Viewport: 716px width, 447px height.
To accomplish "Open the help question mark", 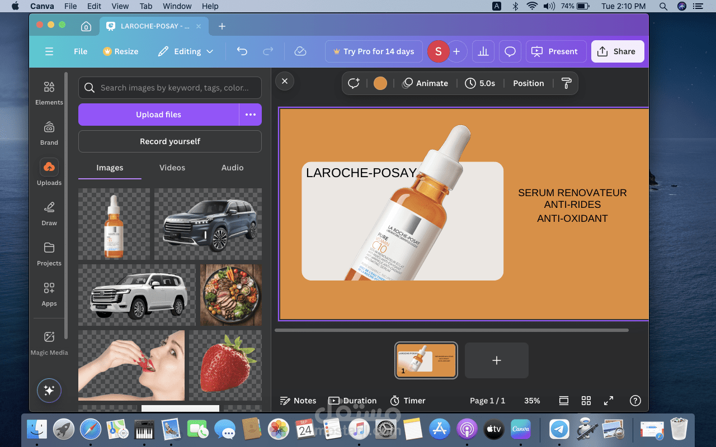I will pyautogui.click(x=635, y=401).
